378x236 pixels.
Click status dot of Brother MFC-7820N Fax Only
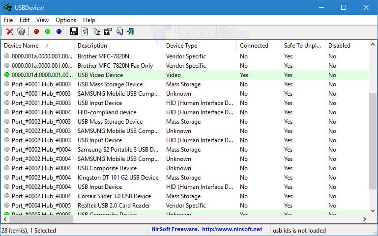tap(7, 65)
